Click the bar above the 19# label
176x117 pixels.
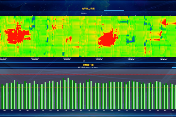pyautogui.click(x=5, y=97)
